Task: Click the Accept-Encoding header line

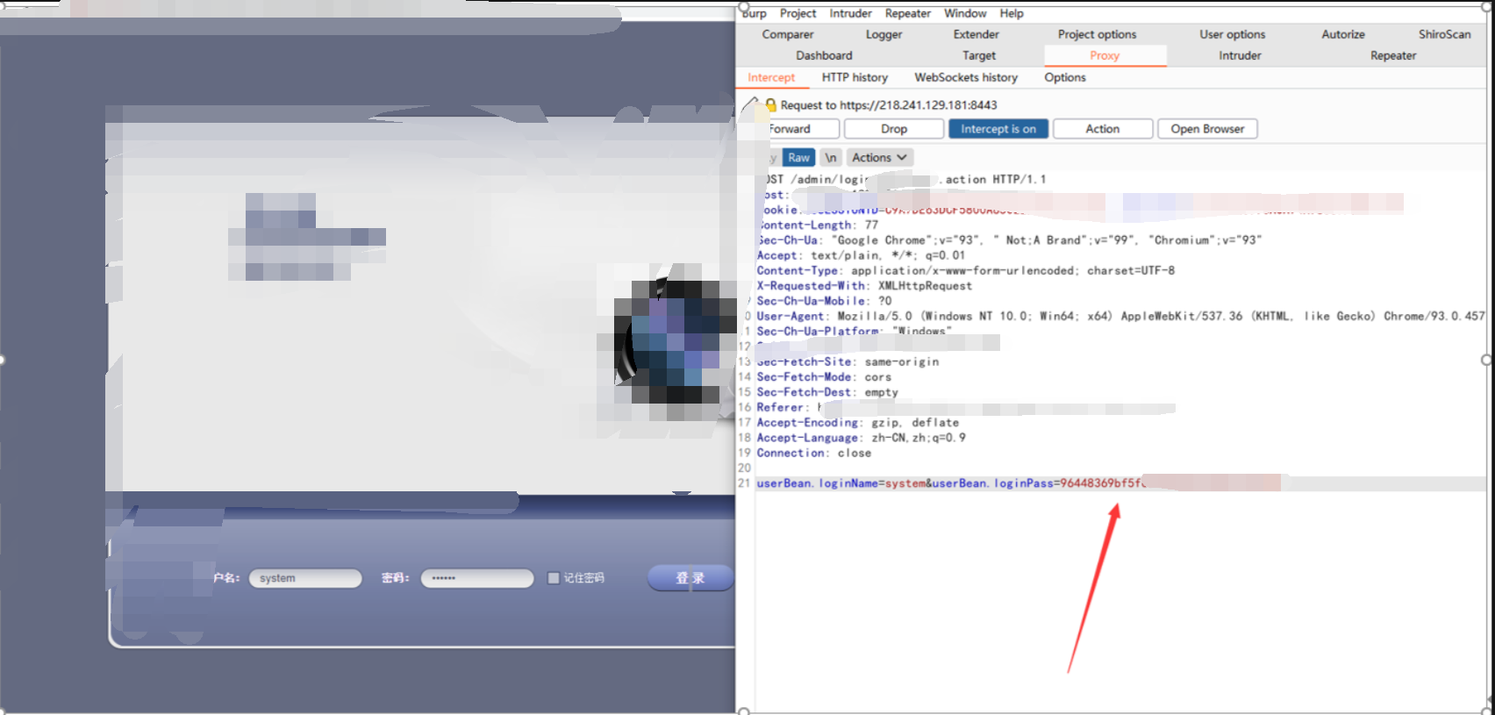Action: (858, 423)
